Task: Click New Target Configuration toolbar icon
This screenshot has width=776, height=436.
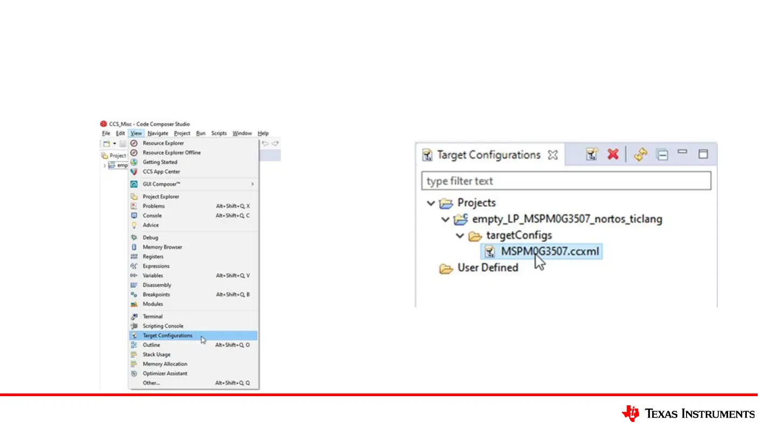Action: 592,155
